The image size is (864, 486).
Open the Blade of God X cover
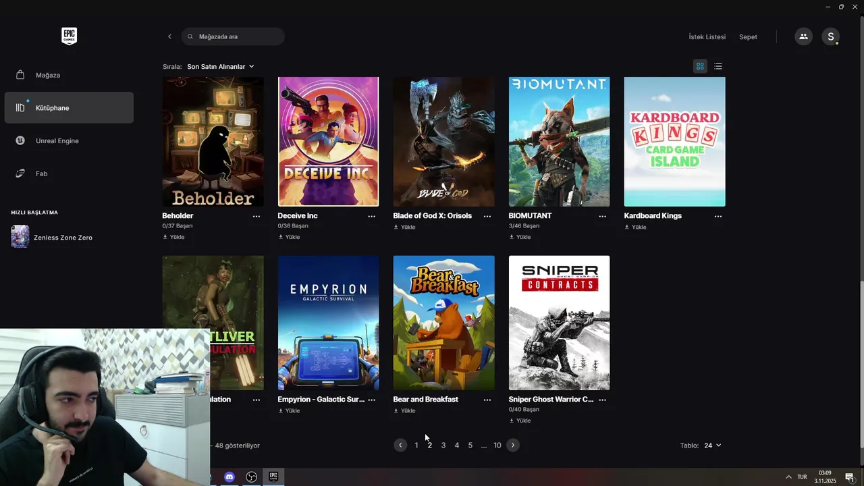coord(443,141)
